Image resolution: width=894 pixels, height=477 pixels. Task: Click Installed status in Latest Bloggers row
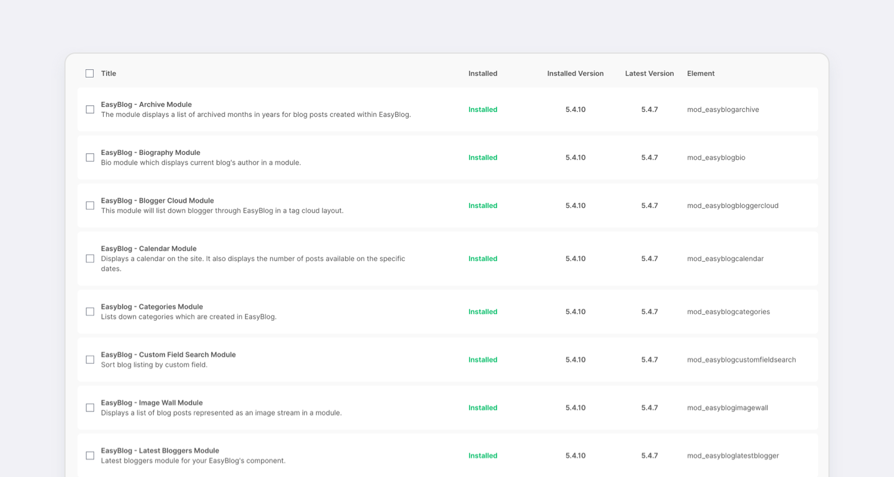point(483,456)
